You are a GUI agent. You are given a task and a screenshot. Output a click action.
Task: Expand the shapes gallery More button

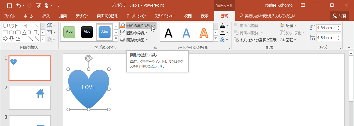(43, 39)
